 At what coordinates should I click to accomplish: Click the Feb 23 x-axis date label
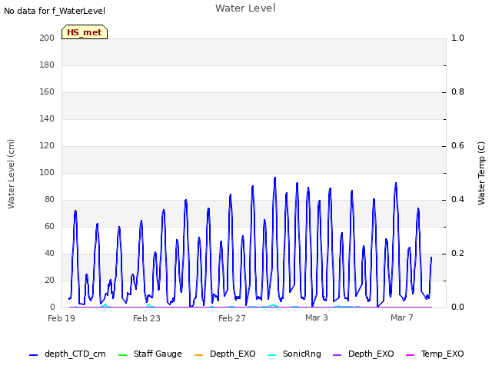147,318
